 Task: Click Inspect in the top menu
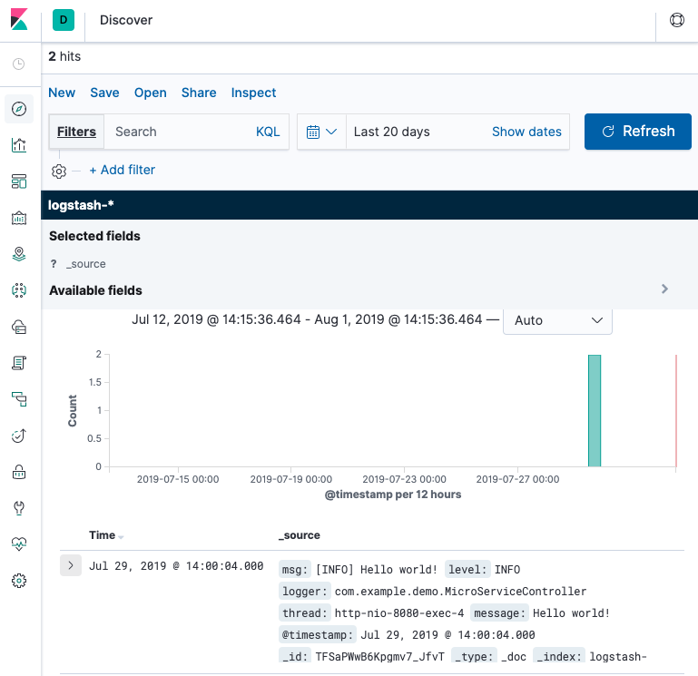click(x=253, y=93)
